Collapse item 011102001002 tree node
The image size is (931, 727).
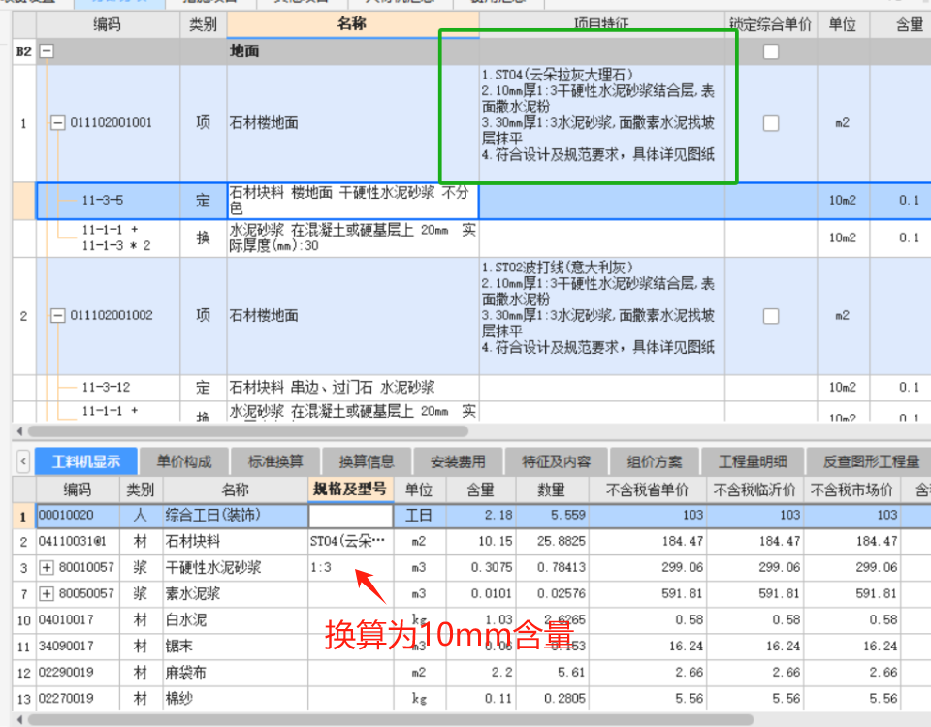[57, 315]
